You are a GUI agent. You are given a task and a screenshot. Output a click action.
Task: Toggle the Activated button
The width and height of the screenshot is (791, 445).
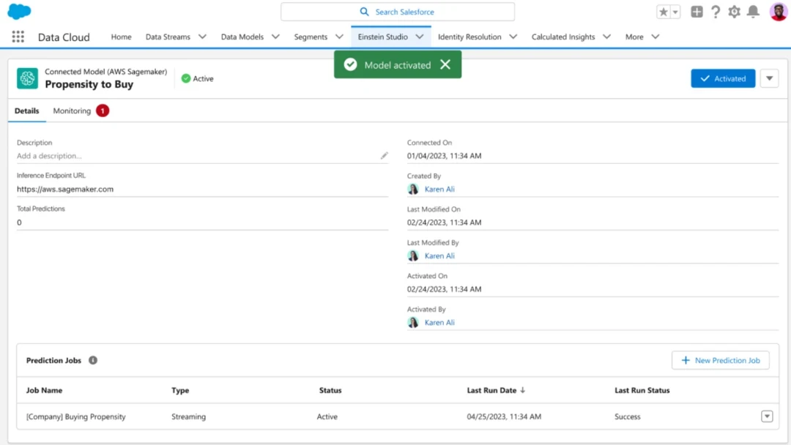[722, 79]
